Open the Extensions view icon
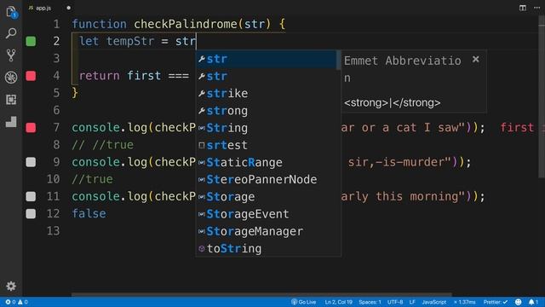545x307 pixels. point(11,100)
